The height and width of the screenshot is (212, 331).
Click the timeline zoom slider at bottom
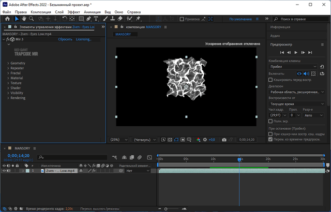click(x=166, y=209)
